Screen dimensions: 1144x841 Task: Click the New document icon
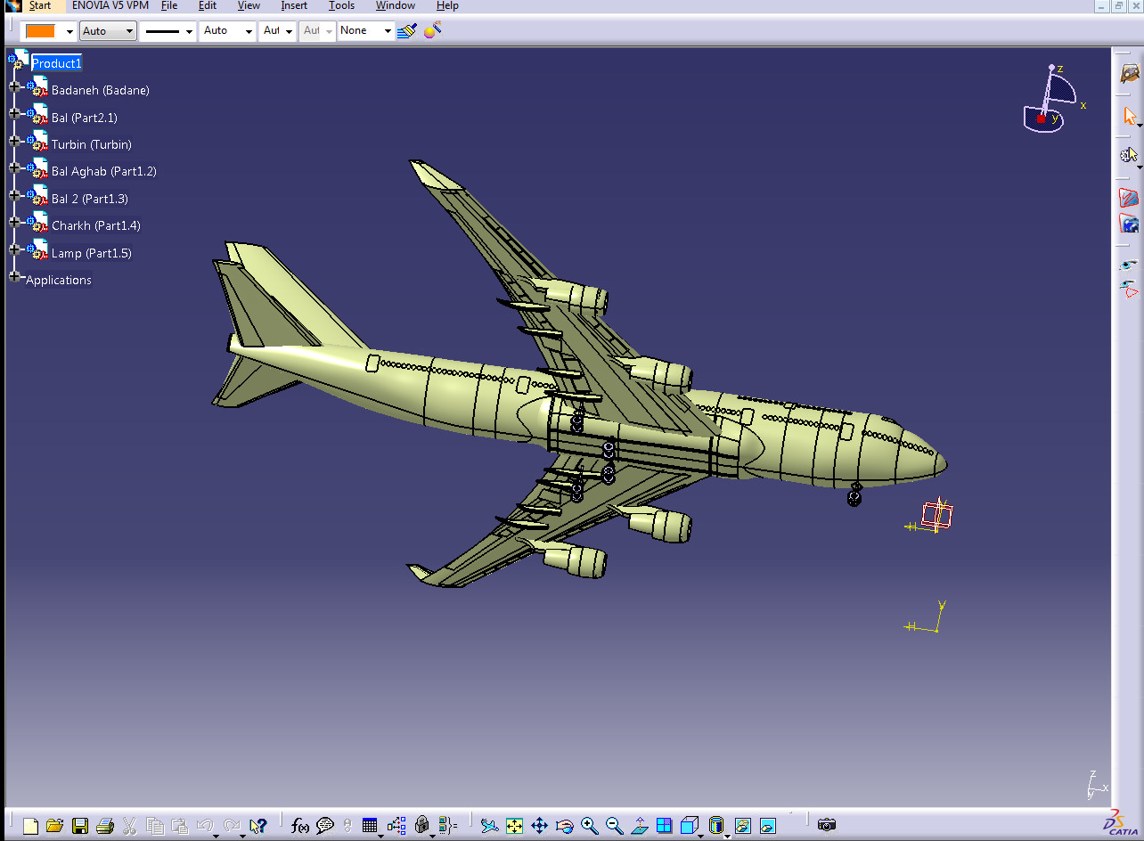point(30,826)
